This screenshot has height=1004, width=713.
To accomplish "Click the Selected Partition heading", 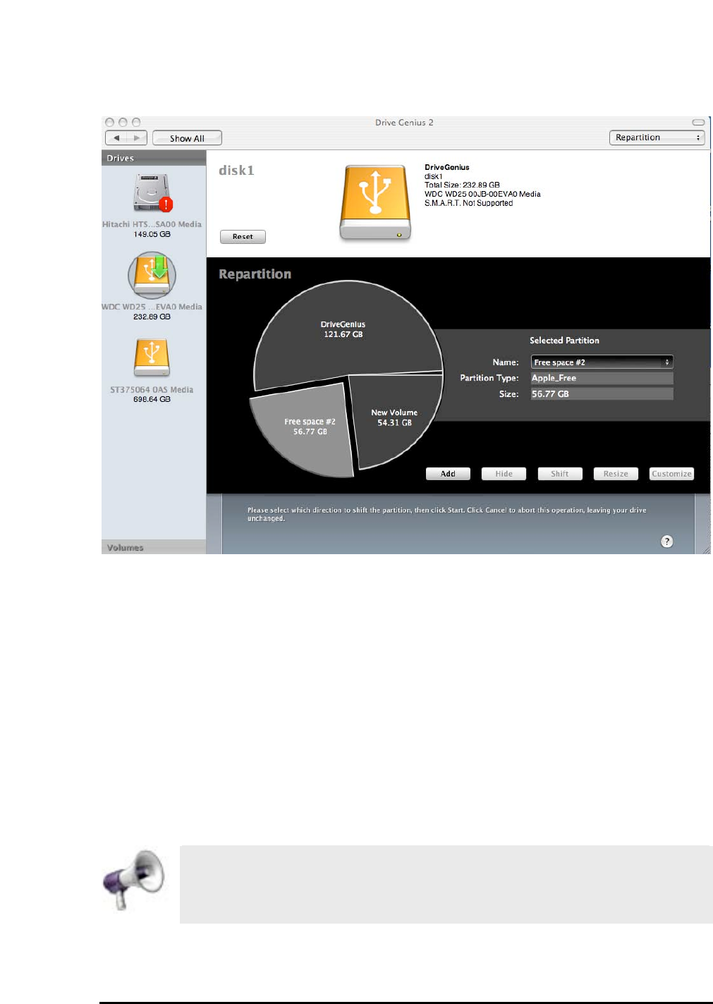I will coord(564,341).
